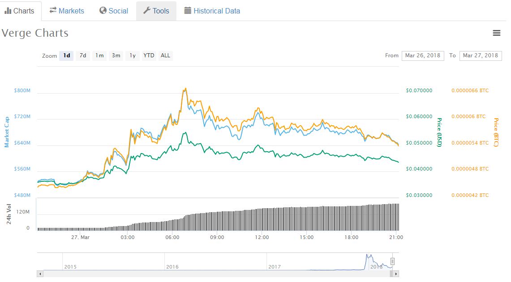Click the From date field Mar 26, 2018
511x282 pixels.
[423, 56]
